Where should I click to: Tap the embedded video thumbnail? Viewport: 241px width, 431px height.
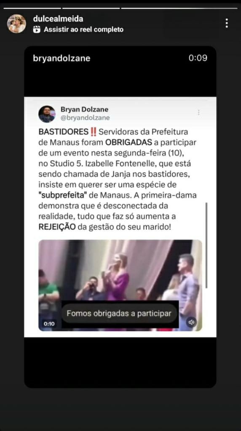[x=120, y=285]
